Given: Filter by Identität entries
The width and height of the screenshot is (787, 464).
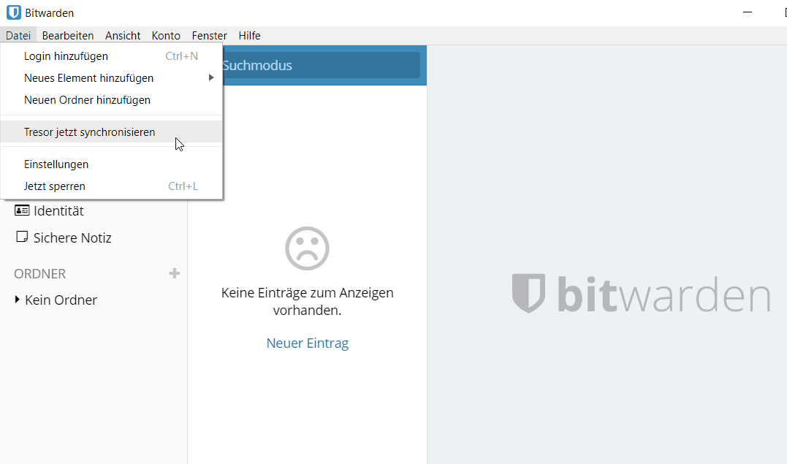Looking at the screenshot, I should pyautogui.click(x=58, y=211).
